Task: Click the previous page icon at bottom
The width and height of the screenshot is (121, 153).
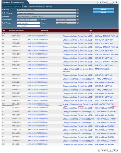Action: [99, 150]
